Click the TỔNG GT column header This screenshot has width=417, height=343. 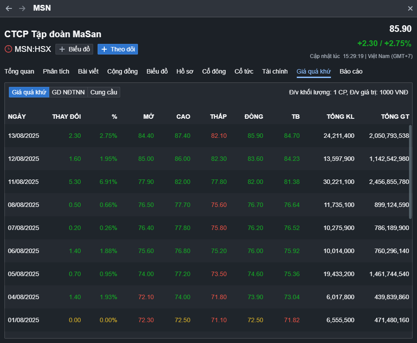point(395,117)
